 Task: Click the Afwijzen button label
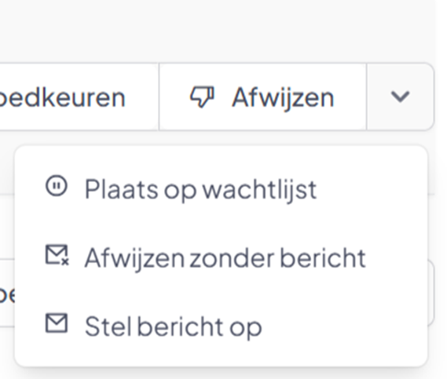283,98
